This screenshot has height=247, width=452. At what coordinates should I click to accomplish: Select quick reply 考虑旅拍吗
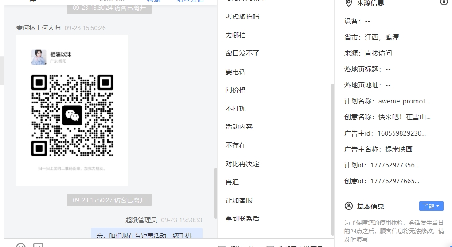click(x=242, y=17)
